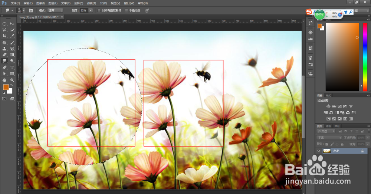The width and height of the screenshot is (371, 194).
Task: Open the workspace switcher dropdown
Action: click(361, 11)
